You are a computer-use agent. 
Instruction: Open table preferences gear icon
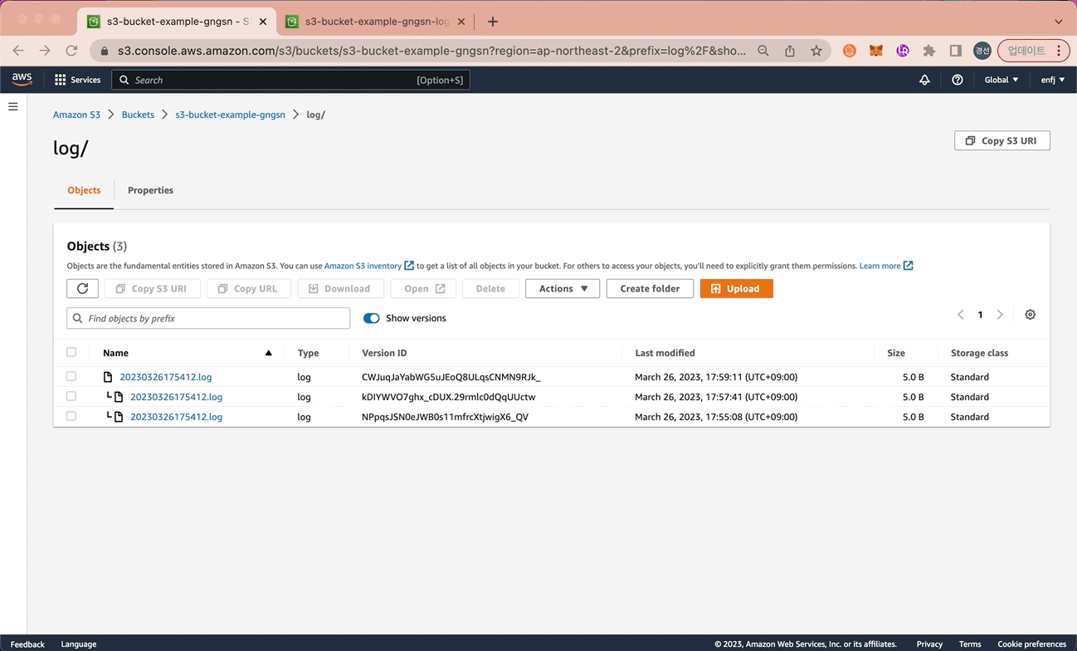click(x=1030, y=315)
